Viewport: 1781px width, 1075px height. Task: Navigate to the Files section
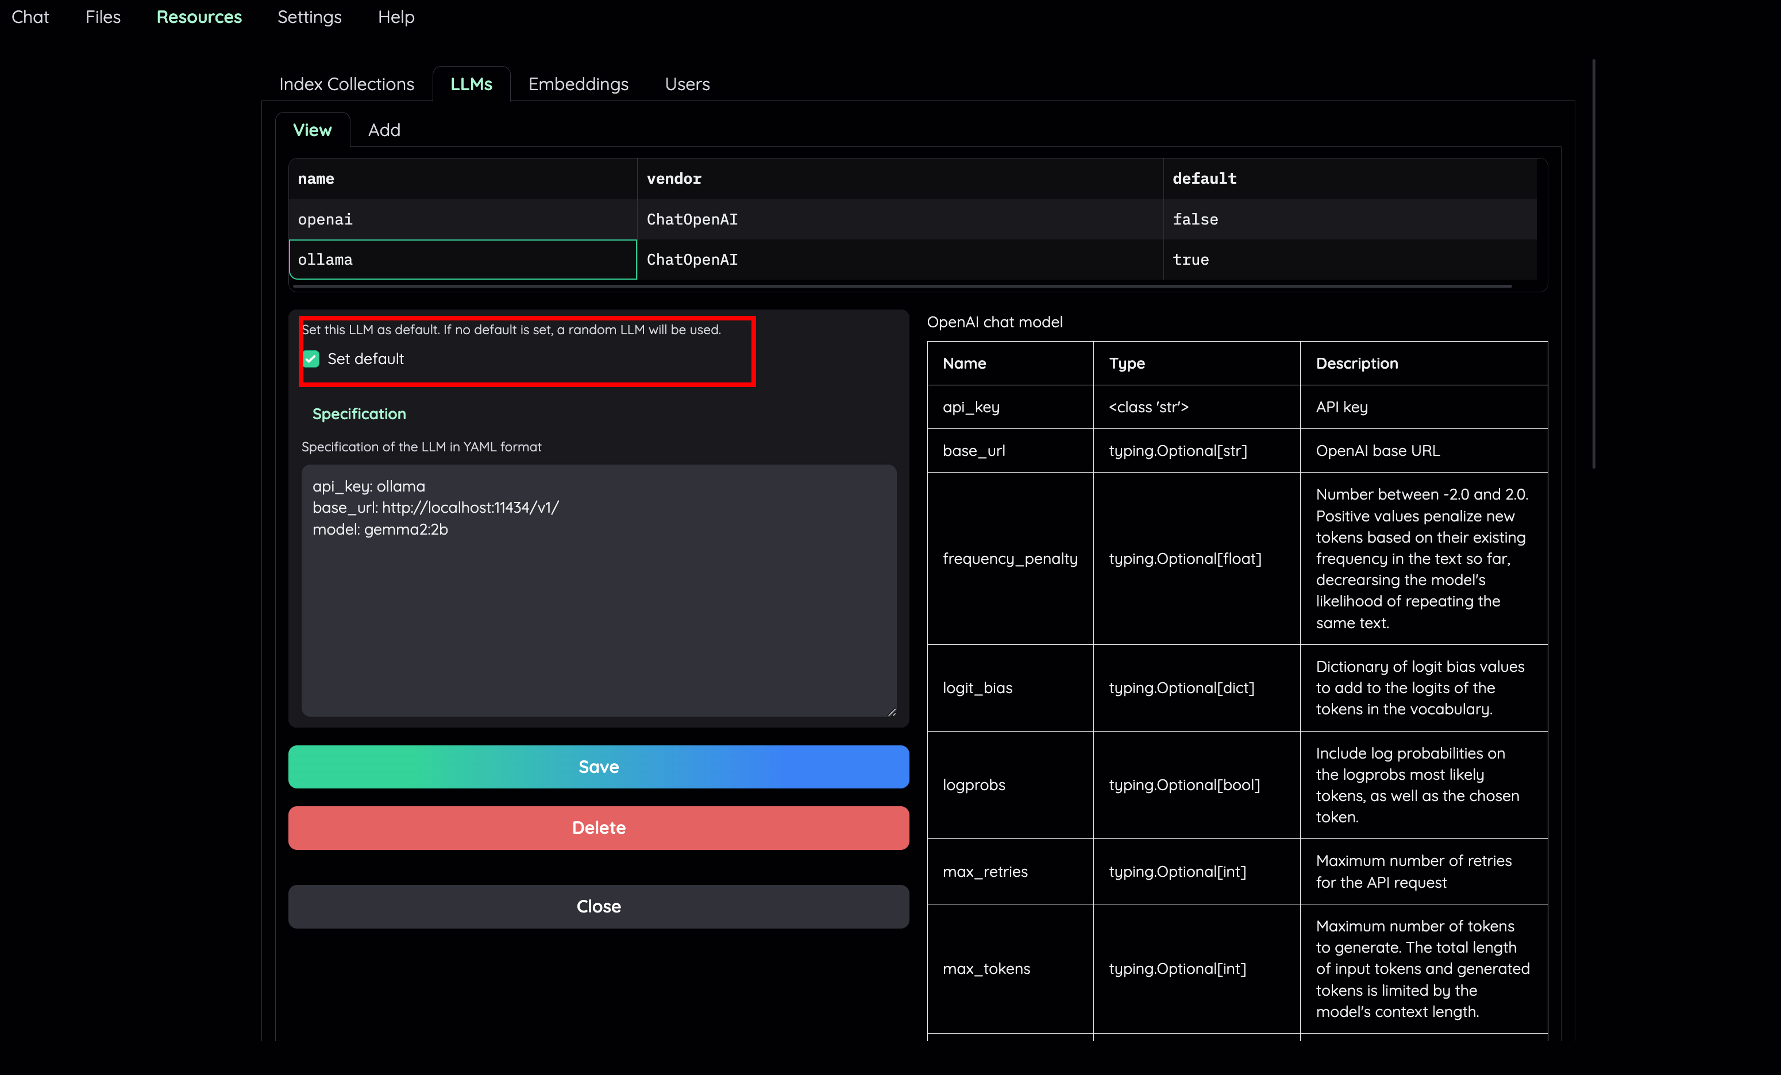(x=103, y=17)
